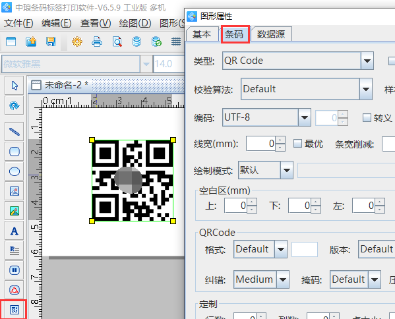This screenshot has width=395, height=319.
Task: Switch to the 基本 tab
Action: tap(202, 34)
